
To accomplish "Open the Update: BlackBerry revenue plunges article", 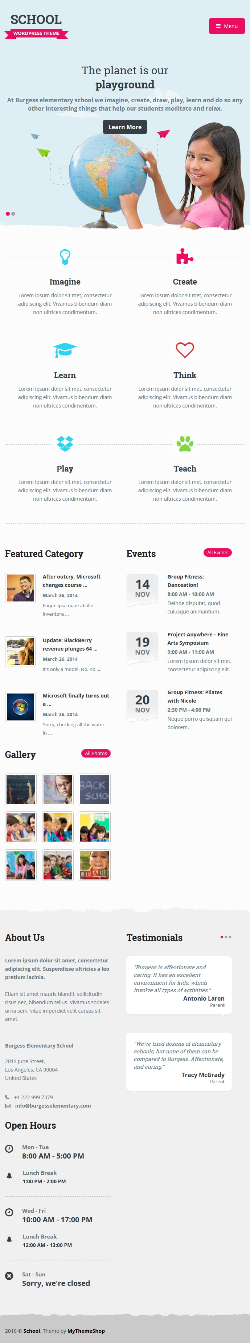I will click(x=70, y=644).
